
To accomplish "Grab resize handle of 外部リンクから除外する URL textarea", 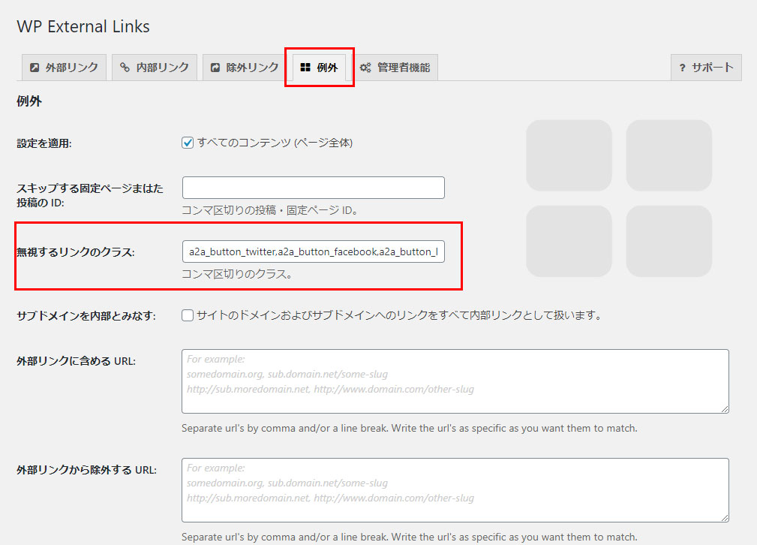I will point(725,518).
